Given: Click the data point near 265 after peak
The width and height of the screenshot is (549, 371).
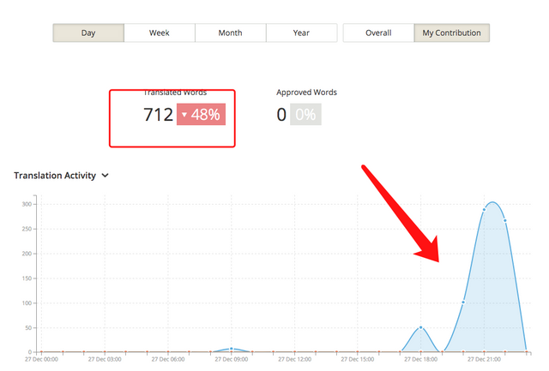Looking at the screenshot, I should tap(505, 221).
